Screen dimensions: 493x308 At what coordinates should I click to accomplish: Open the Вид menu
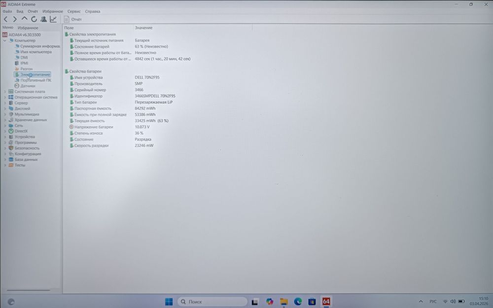pyautogui.click(x=20, y=11)
